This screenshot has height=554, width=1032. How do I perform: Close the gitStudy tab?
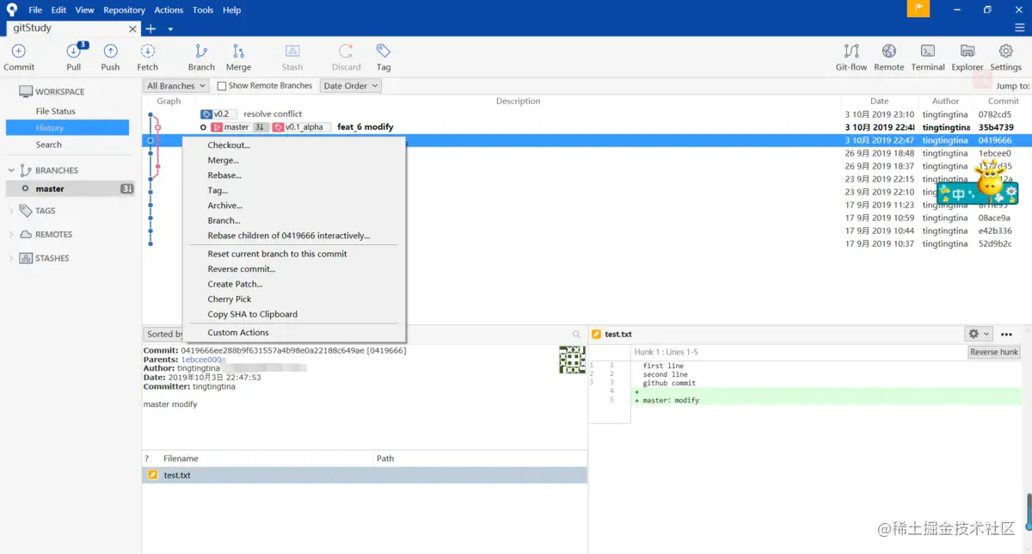pyautogui.click(x=132, y=28)
